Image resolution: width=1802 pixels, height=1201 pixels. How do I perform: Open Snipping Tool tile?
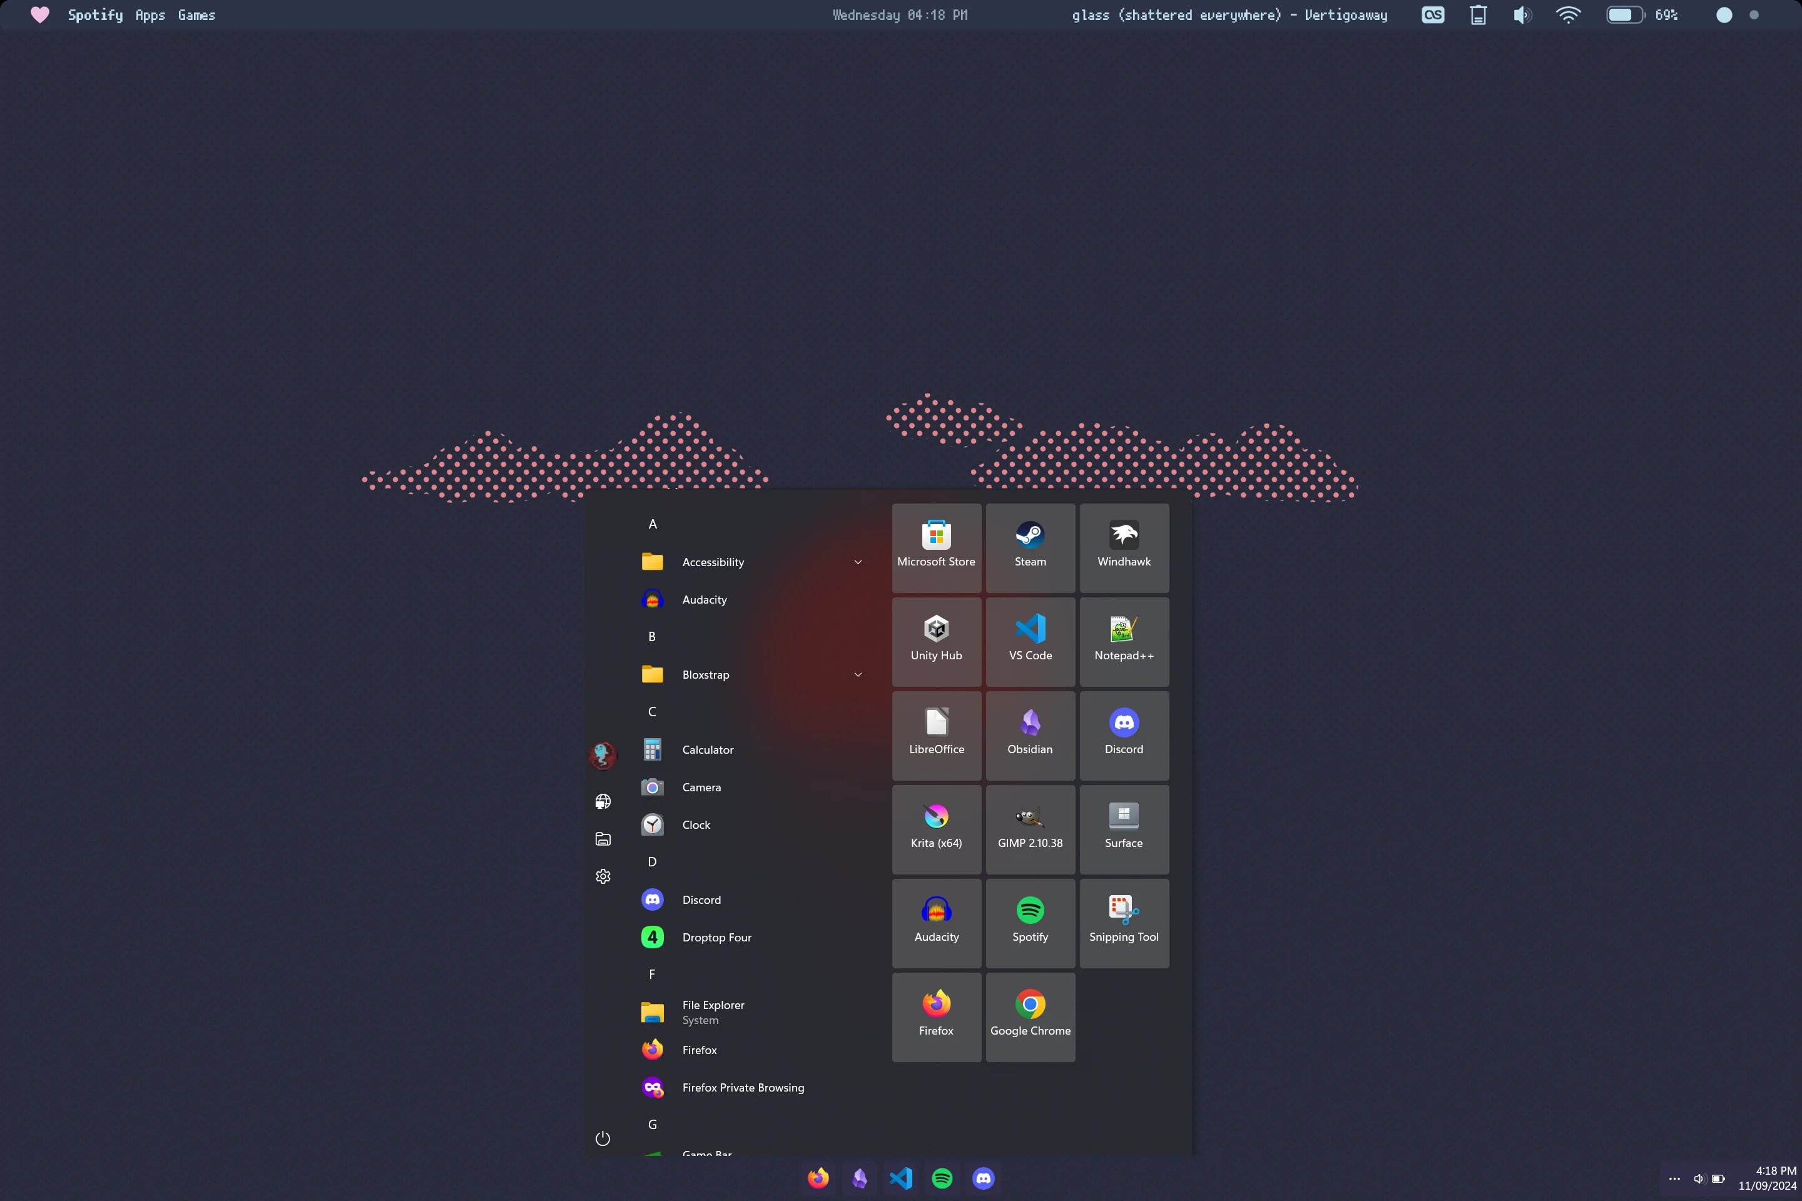click(1124, 923)
